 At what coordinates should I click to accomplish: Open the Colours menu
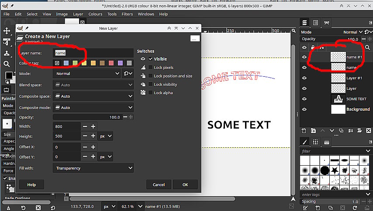[95, 14]
